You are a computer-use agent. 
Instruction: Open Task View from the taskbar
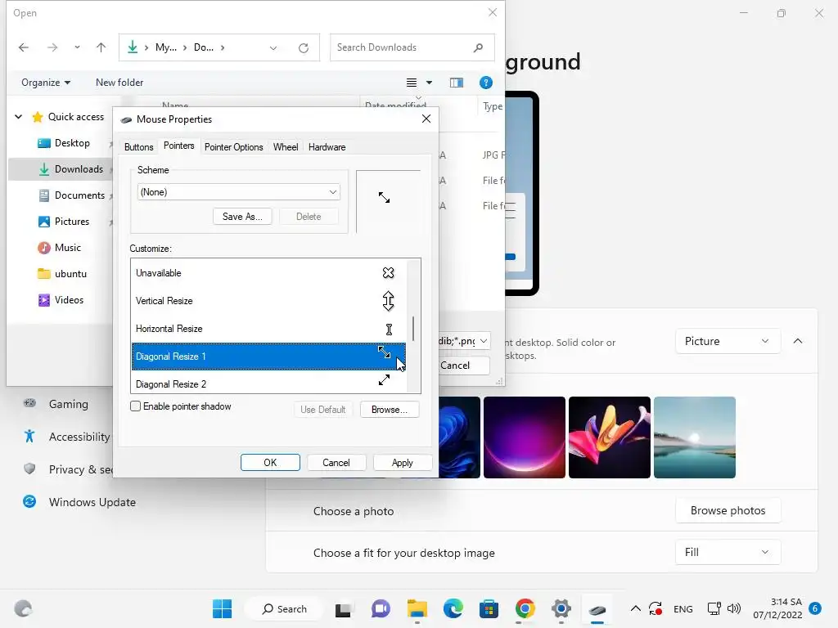[343, 609]
